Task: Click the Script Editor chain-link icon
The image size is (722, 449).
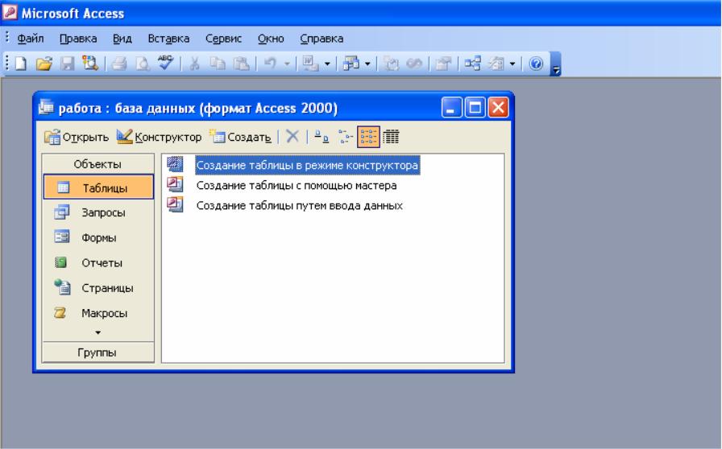Action: (414, 64)
